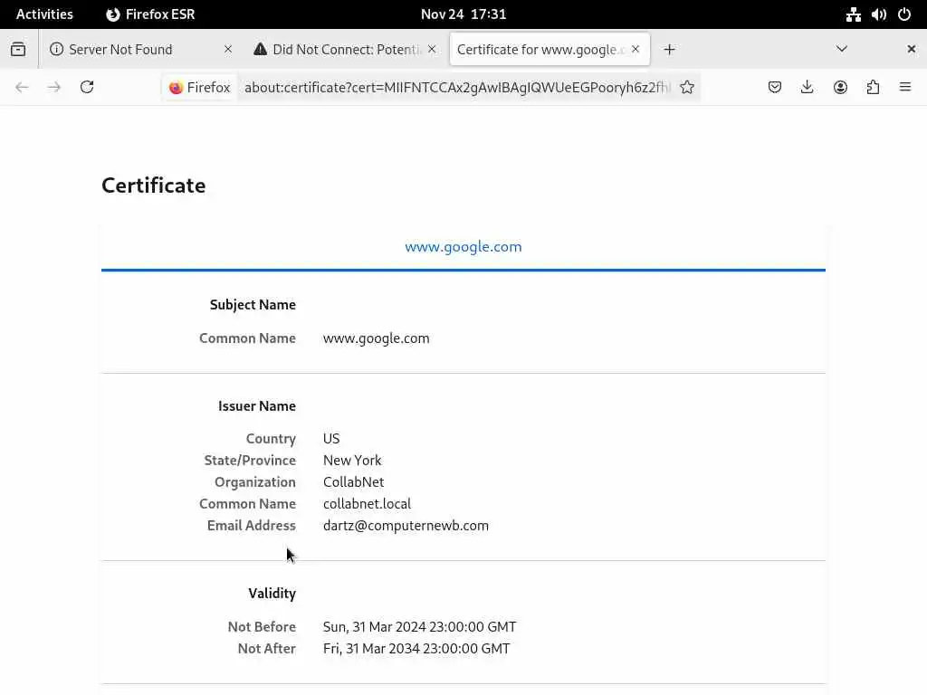927x695 pixels.
Task: Click the Issuer Name heading
Action: pyautogui.click(x=257, y=406)
